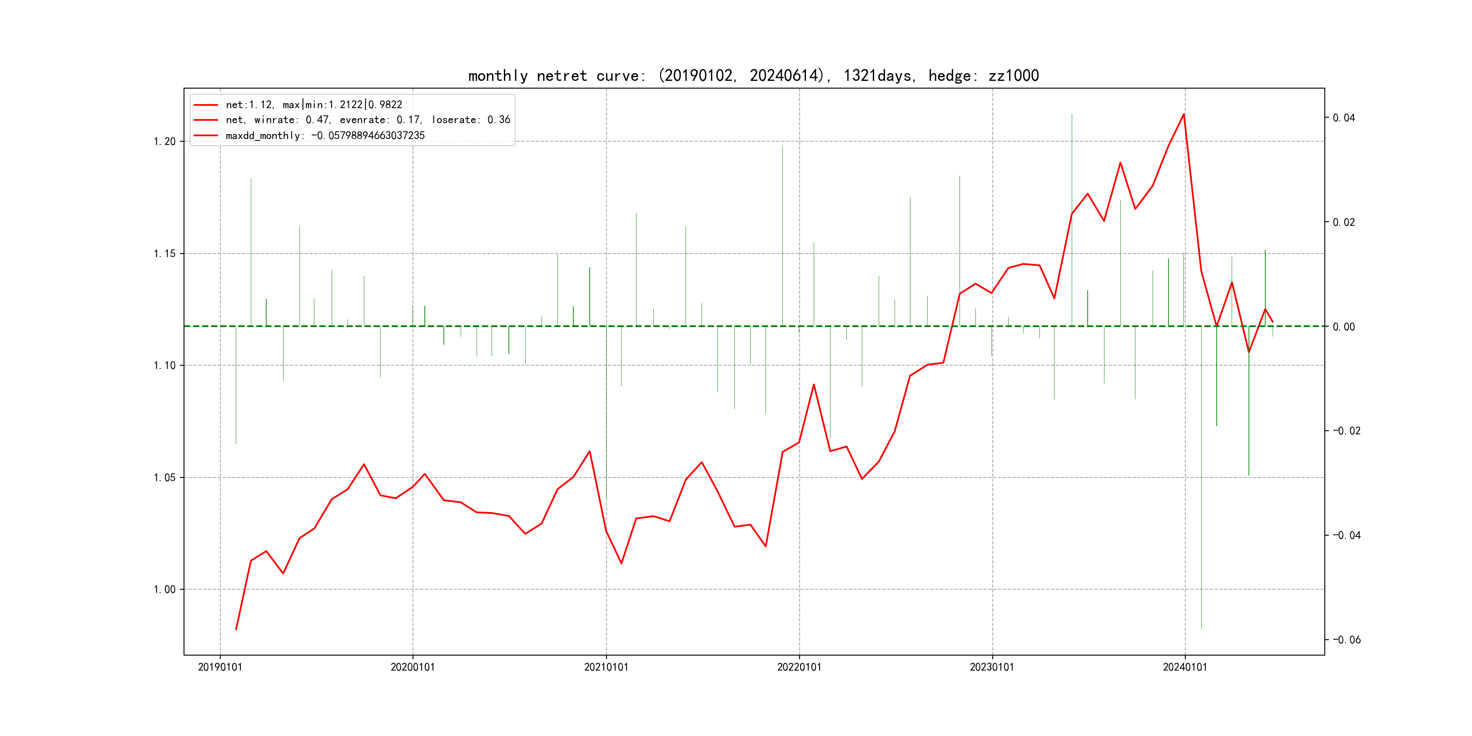Click the 20240101 x-axis label
The width and height of the screenshot is (1472, 736).
click(1184, 667)
